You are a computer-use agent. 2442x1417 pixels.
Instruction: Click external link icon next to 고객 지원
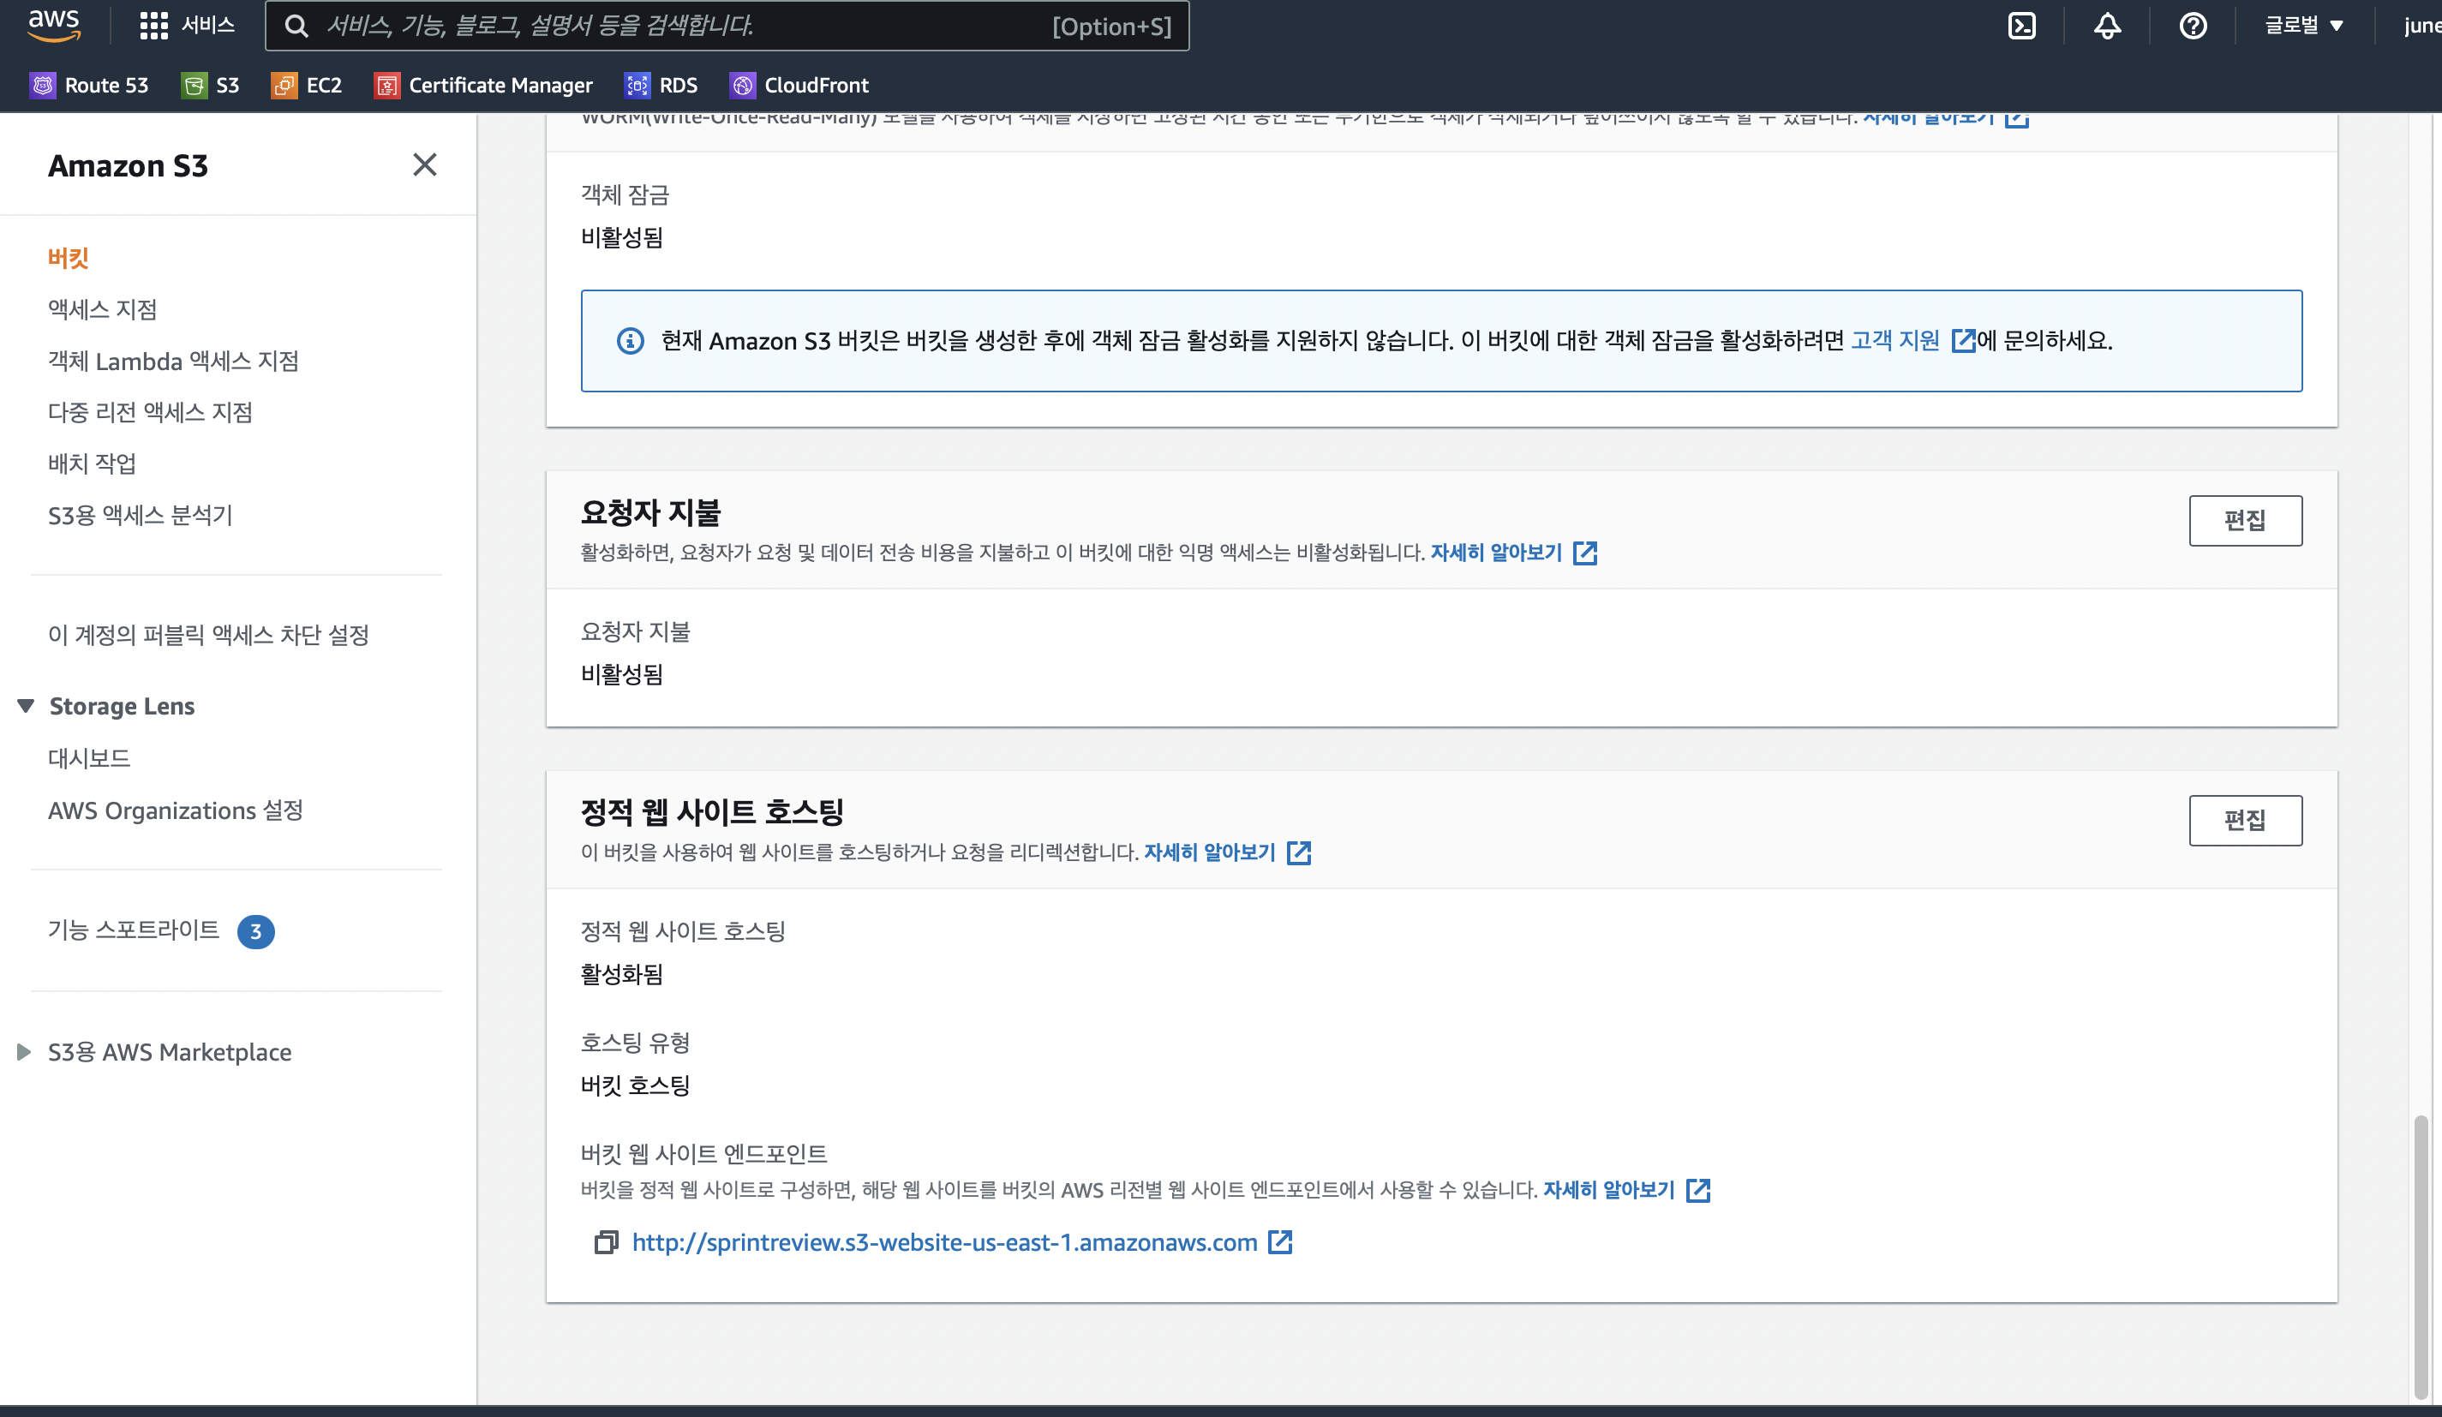coord(1962,341)
